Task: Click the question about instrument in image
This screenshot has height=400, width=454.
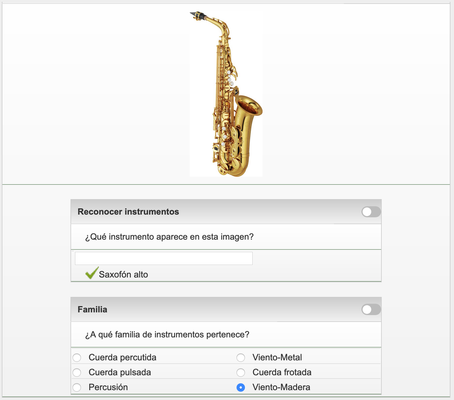Action: point(169,237)
